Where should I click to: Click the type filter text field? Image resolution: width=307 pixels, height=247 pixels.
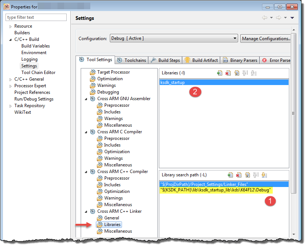click(36, 17)
